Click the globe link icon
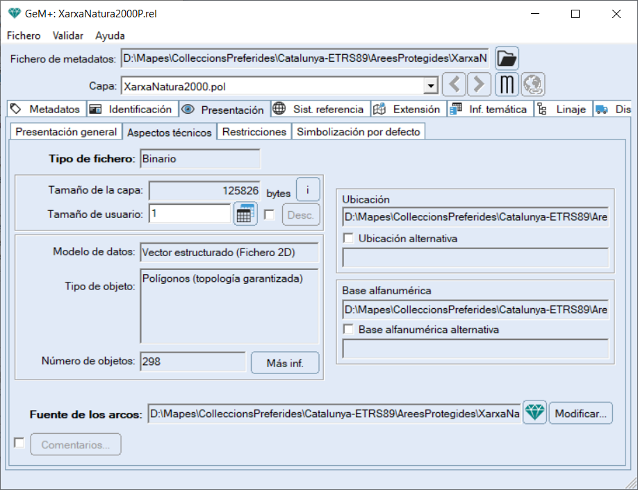Image resolution: width=638 pixels, height=490 pixels. point(533,85)
